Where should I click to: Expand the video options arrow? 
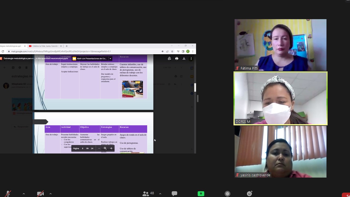click(51, 194)
